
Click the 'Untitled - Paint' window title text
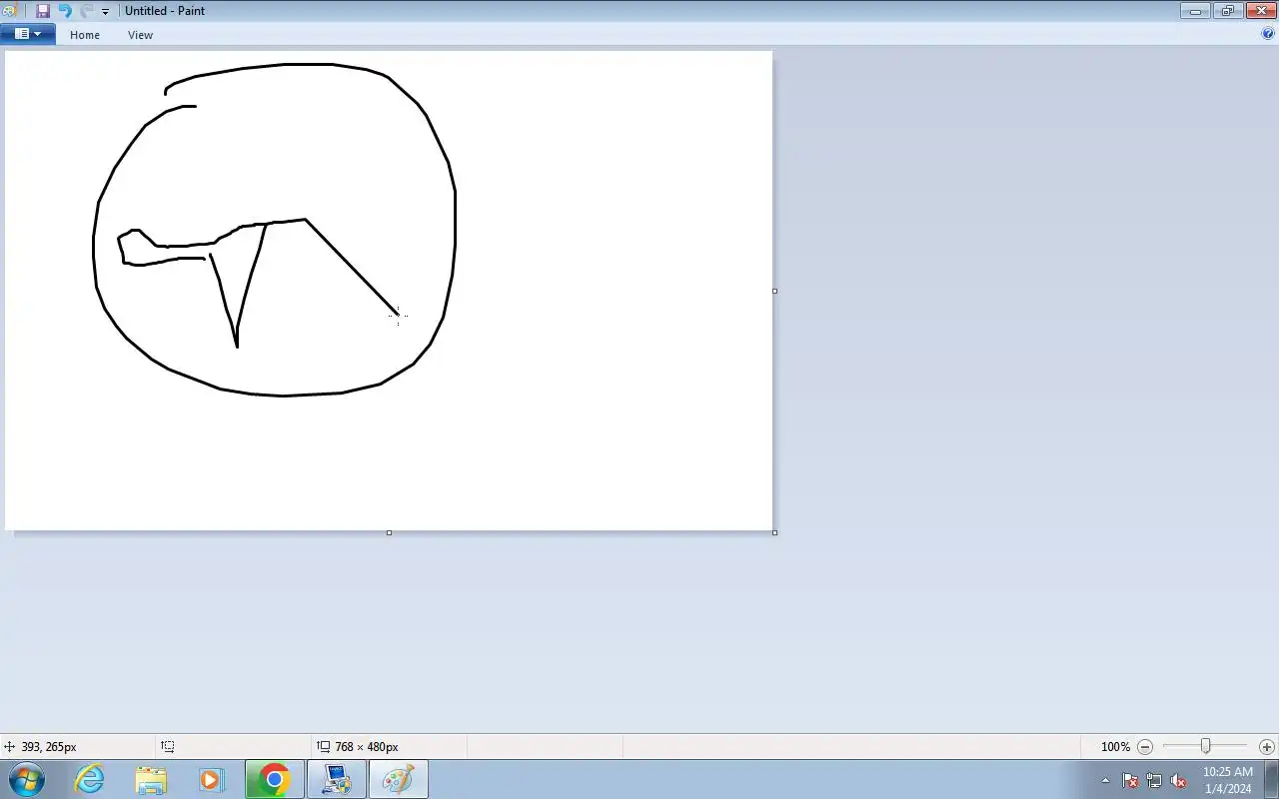click(165, 11)
